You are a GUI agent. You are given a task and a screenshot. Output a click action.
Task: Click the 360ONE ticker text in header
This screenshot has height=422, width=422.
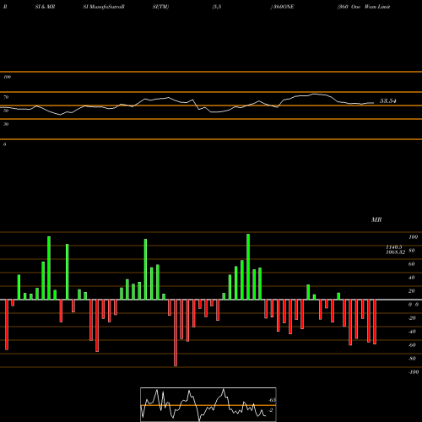(284, 7)
